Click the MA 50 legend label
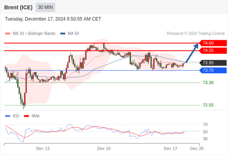This screenshot has width=228, height=155. click(73, 33)
